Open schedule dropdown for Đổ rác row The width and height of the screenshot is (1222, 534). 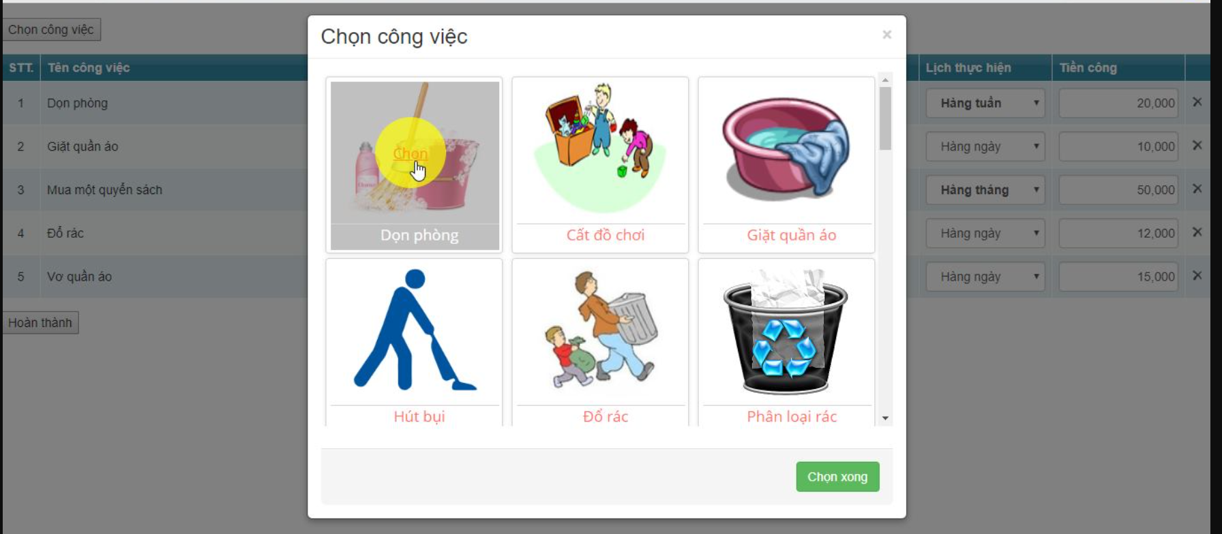tap(985, 234)
